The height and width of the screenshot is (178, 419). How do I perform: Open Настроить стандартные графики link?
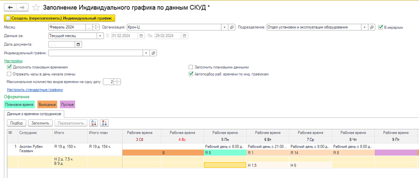click(x=35, y=89)
